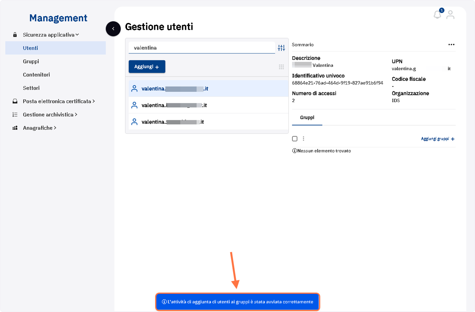475x312 pixels.
Task: Select the second valentina user in the list
Action: [209, 105]
